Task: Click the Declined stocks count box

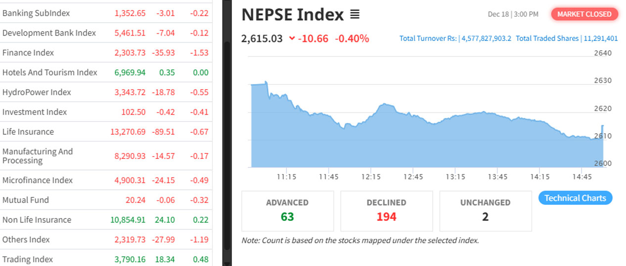Action: point(386,211)
